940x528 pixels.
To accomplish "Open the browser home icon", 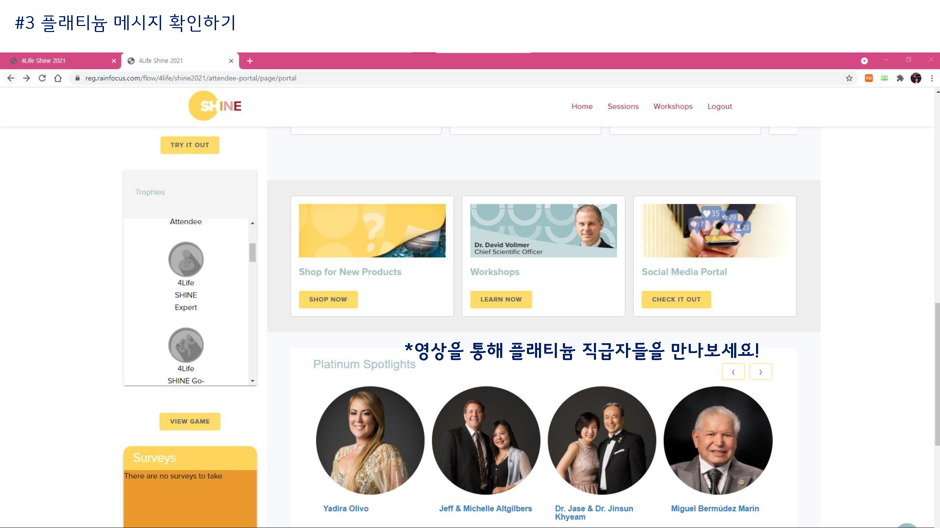I will point(58,78).
